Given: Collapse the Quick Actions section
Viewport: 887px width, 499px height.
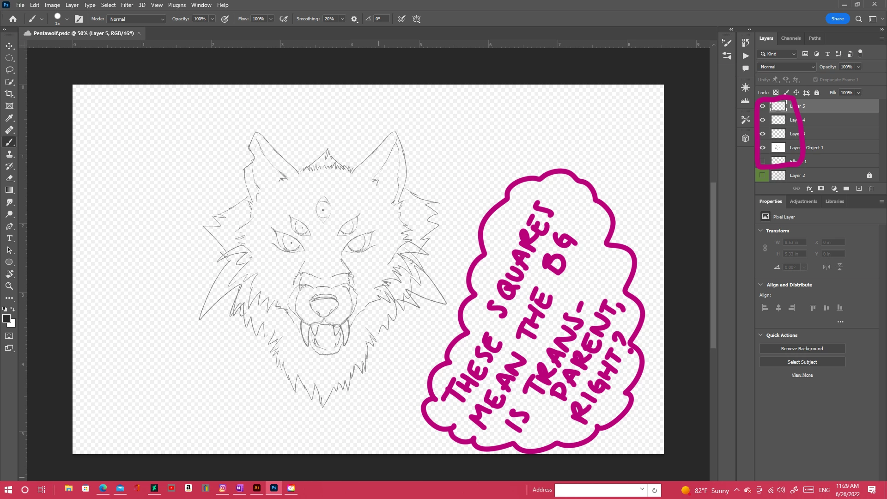Looking at the screenshot, I should 761,335.
